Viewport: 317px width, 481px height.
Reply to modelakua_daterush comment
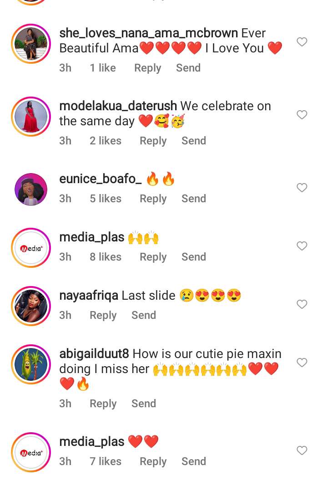[x=153, y=141]
